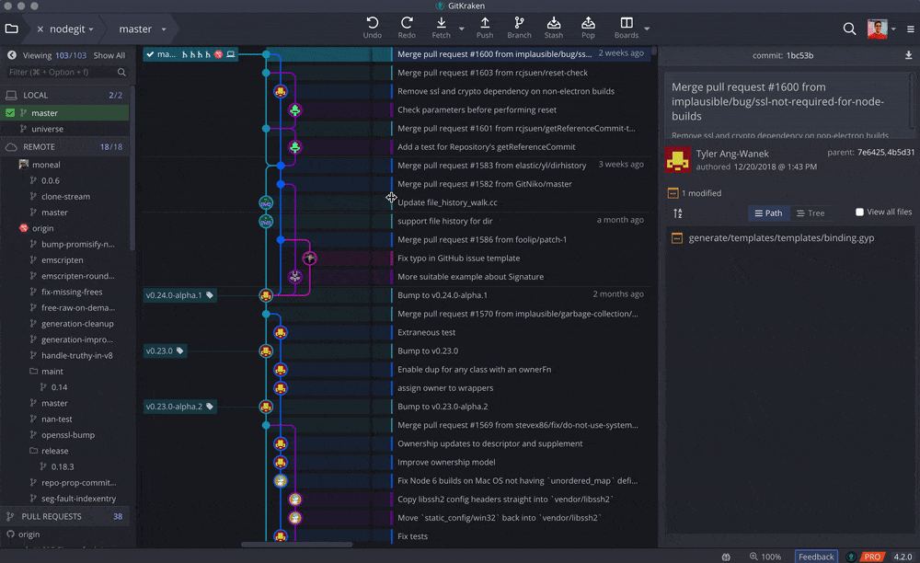Image resolution: width=920 pixels, height=563 pixels.
Task: Close the nodegit repository tab
Action: tap(40, 29)
